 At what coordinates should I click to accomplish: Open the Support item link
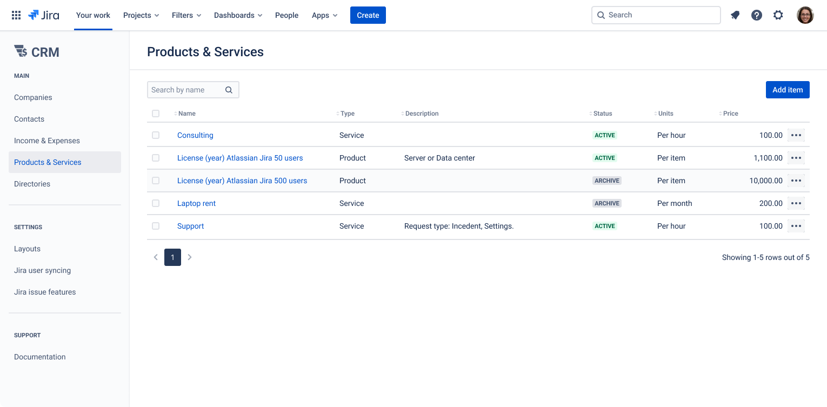[x=190, y=226]
